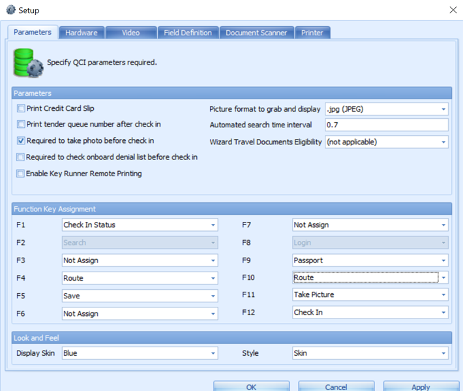Expand the F9 Passport dropdown

370,260
